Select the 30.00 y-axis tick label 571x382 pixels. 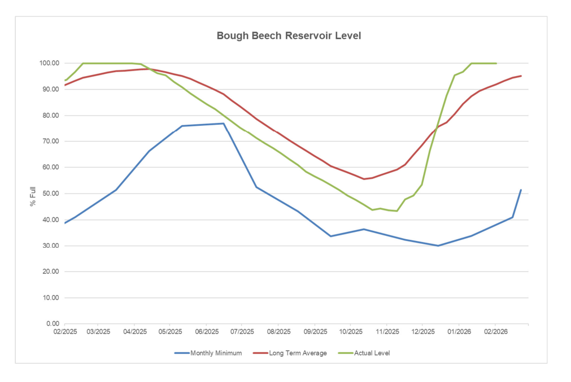(x=51, y=245)
